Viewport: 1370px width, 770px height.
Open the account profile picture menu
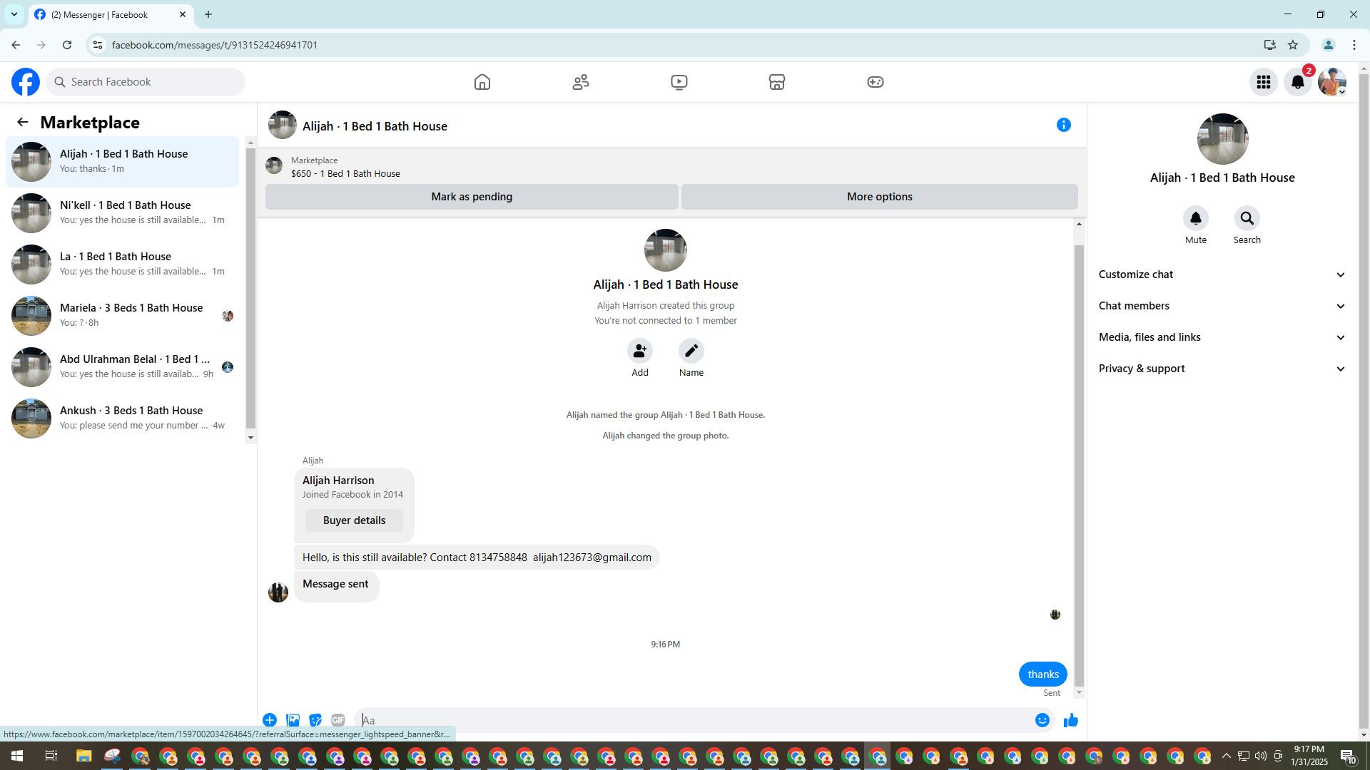point(1332,82)
